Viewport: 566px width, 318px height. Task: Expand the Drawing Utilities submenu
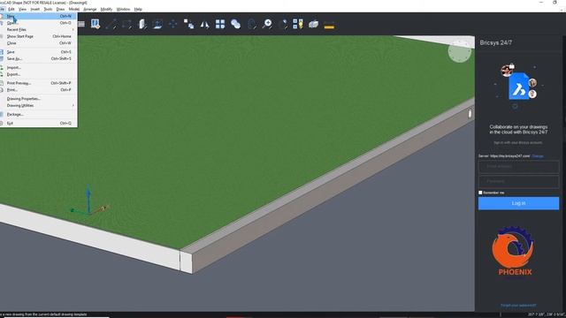(39, 106)
